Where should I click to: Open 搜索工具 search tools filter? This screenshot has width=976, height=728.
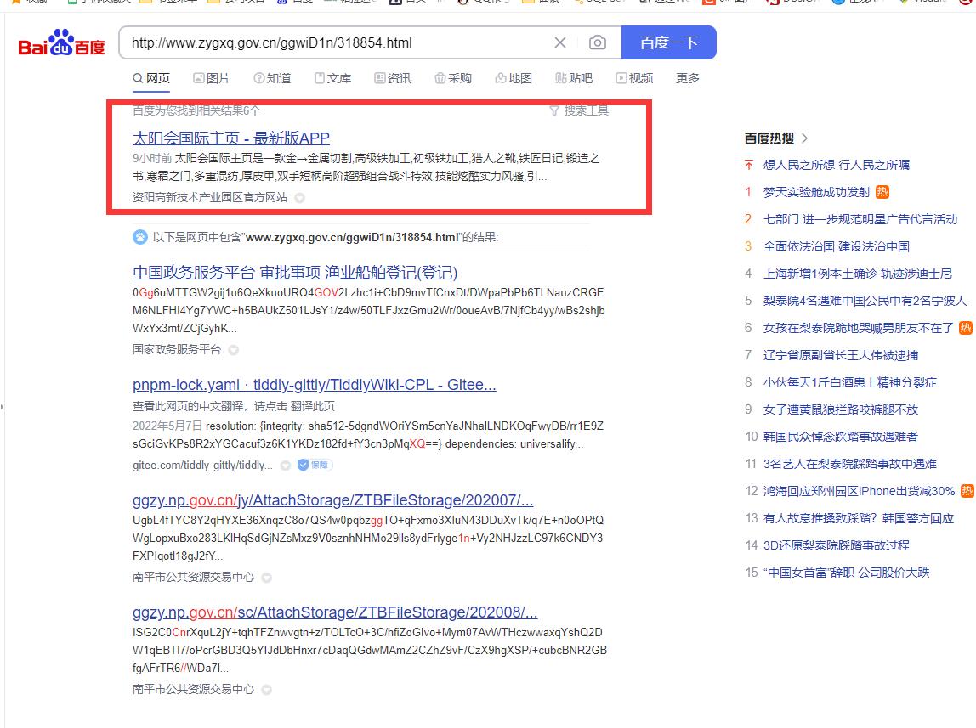point(579,110)
